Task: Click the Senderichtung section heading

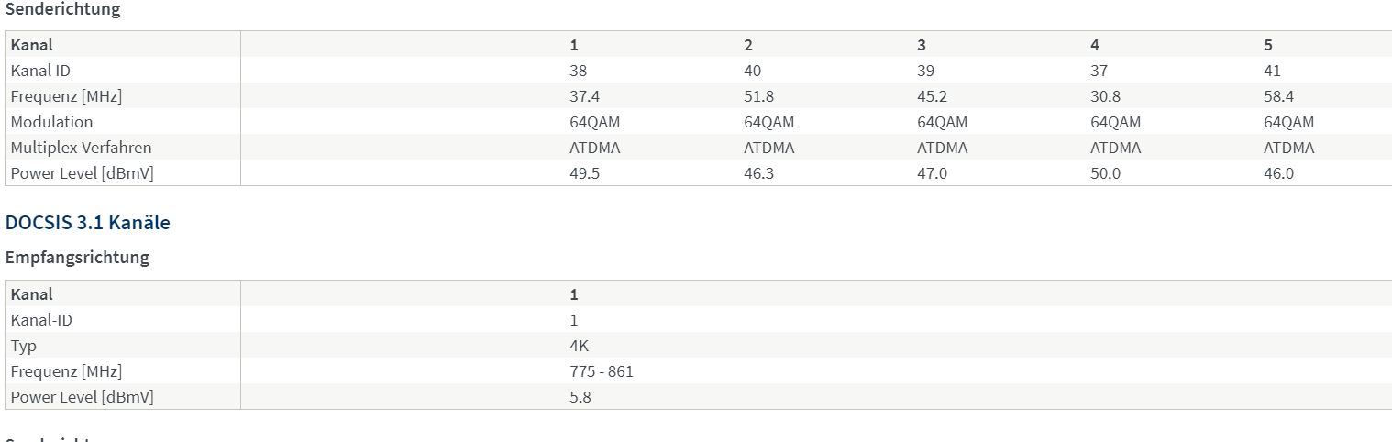Action: (x=62, y=9)
